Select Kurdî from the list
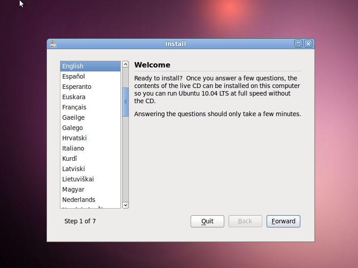The image size is (358, 268). pos(70,159)
